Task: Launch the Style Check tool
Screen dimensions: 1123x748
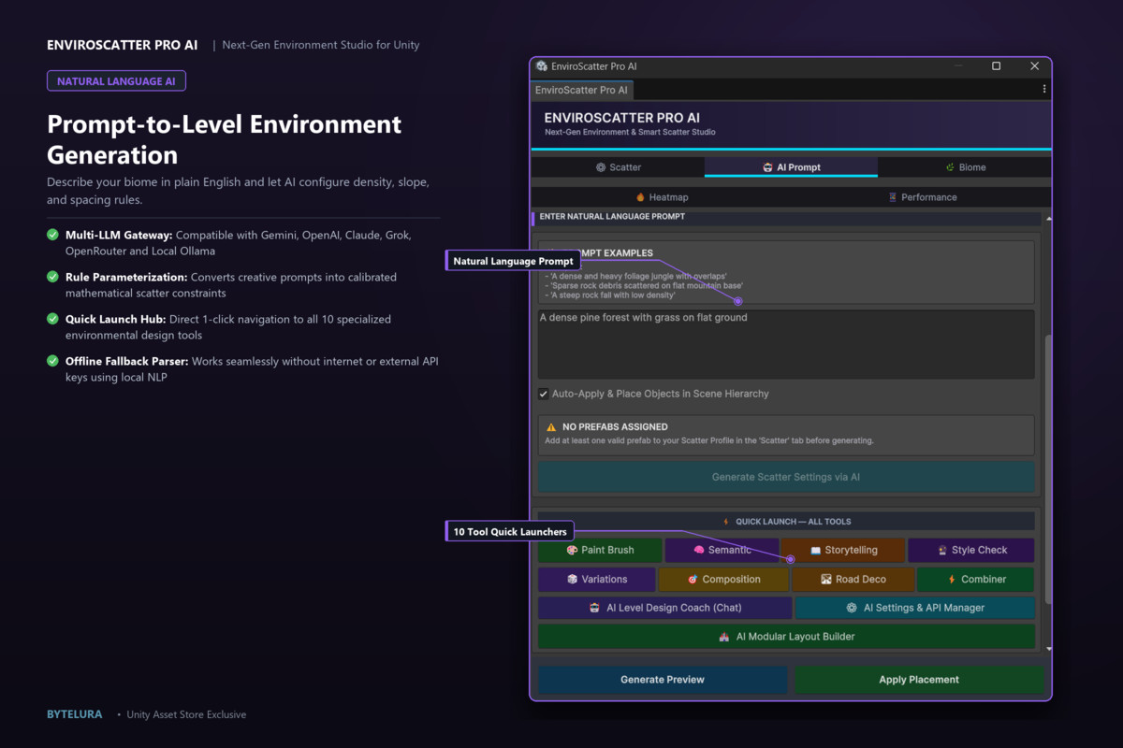Action: point(971,550)
